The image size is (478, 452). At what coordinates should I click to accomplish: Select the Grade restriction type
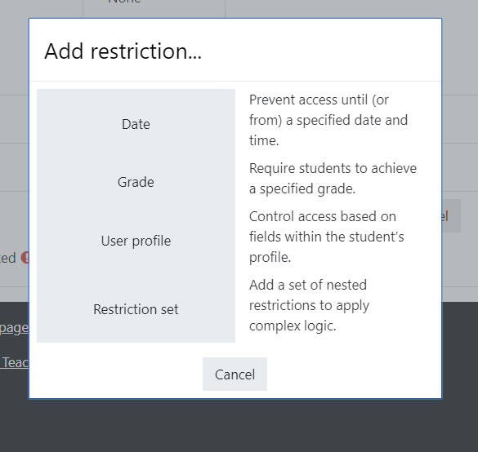(x=136, y=182)
